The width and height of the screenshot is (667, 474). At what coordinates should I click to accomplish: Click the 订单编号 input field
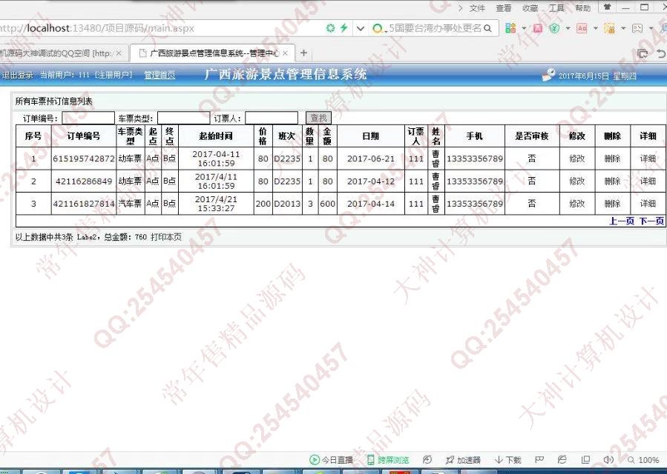coord(88,118)
